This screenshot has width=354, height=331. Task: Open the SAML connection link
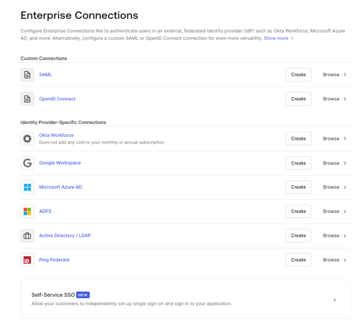tap(45, 74)
